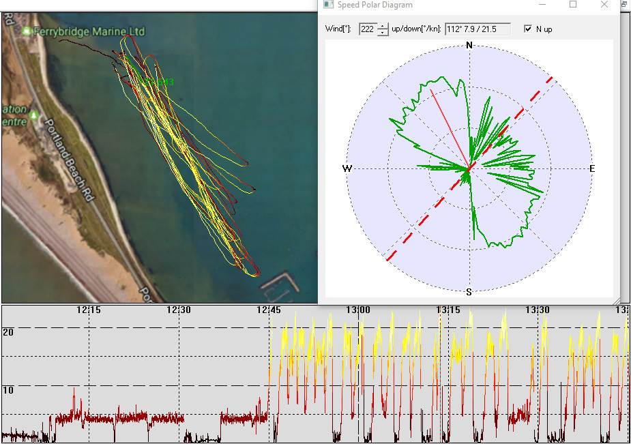
Task: Close the Speed Polar Diagram window
Action: coord(604,5)
